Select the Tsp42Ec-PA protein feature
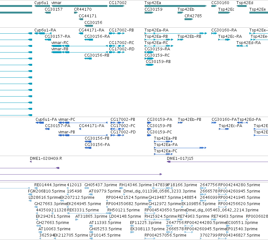268x240 pixels. 224,129
